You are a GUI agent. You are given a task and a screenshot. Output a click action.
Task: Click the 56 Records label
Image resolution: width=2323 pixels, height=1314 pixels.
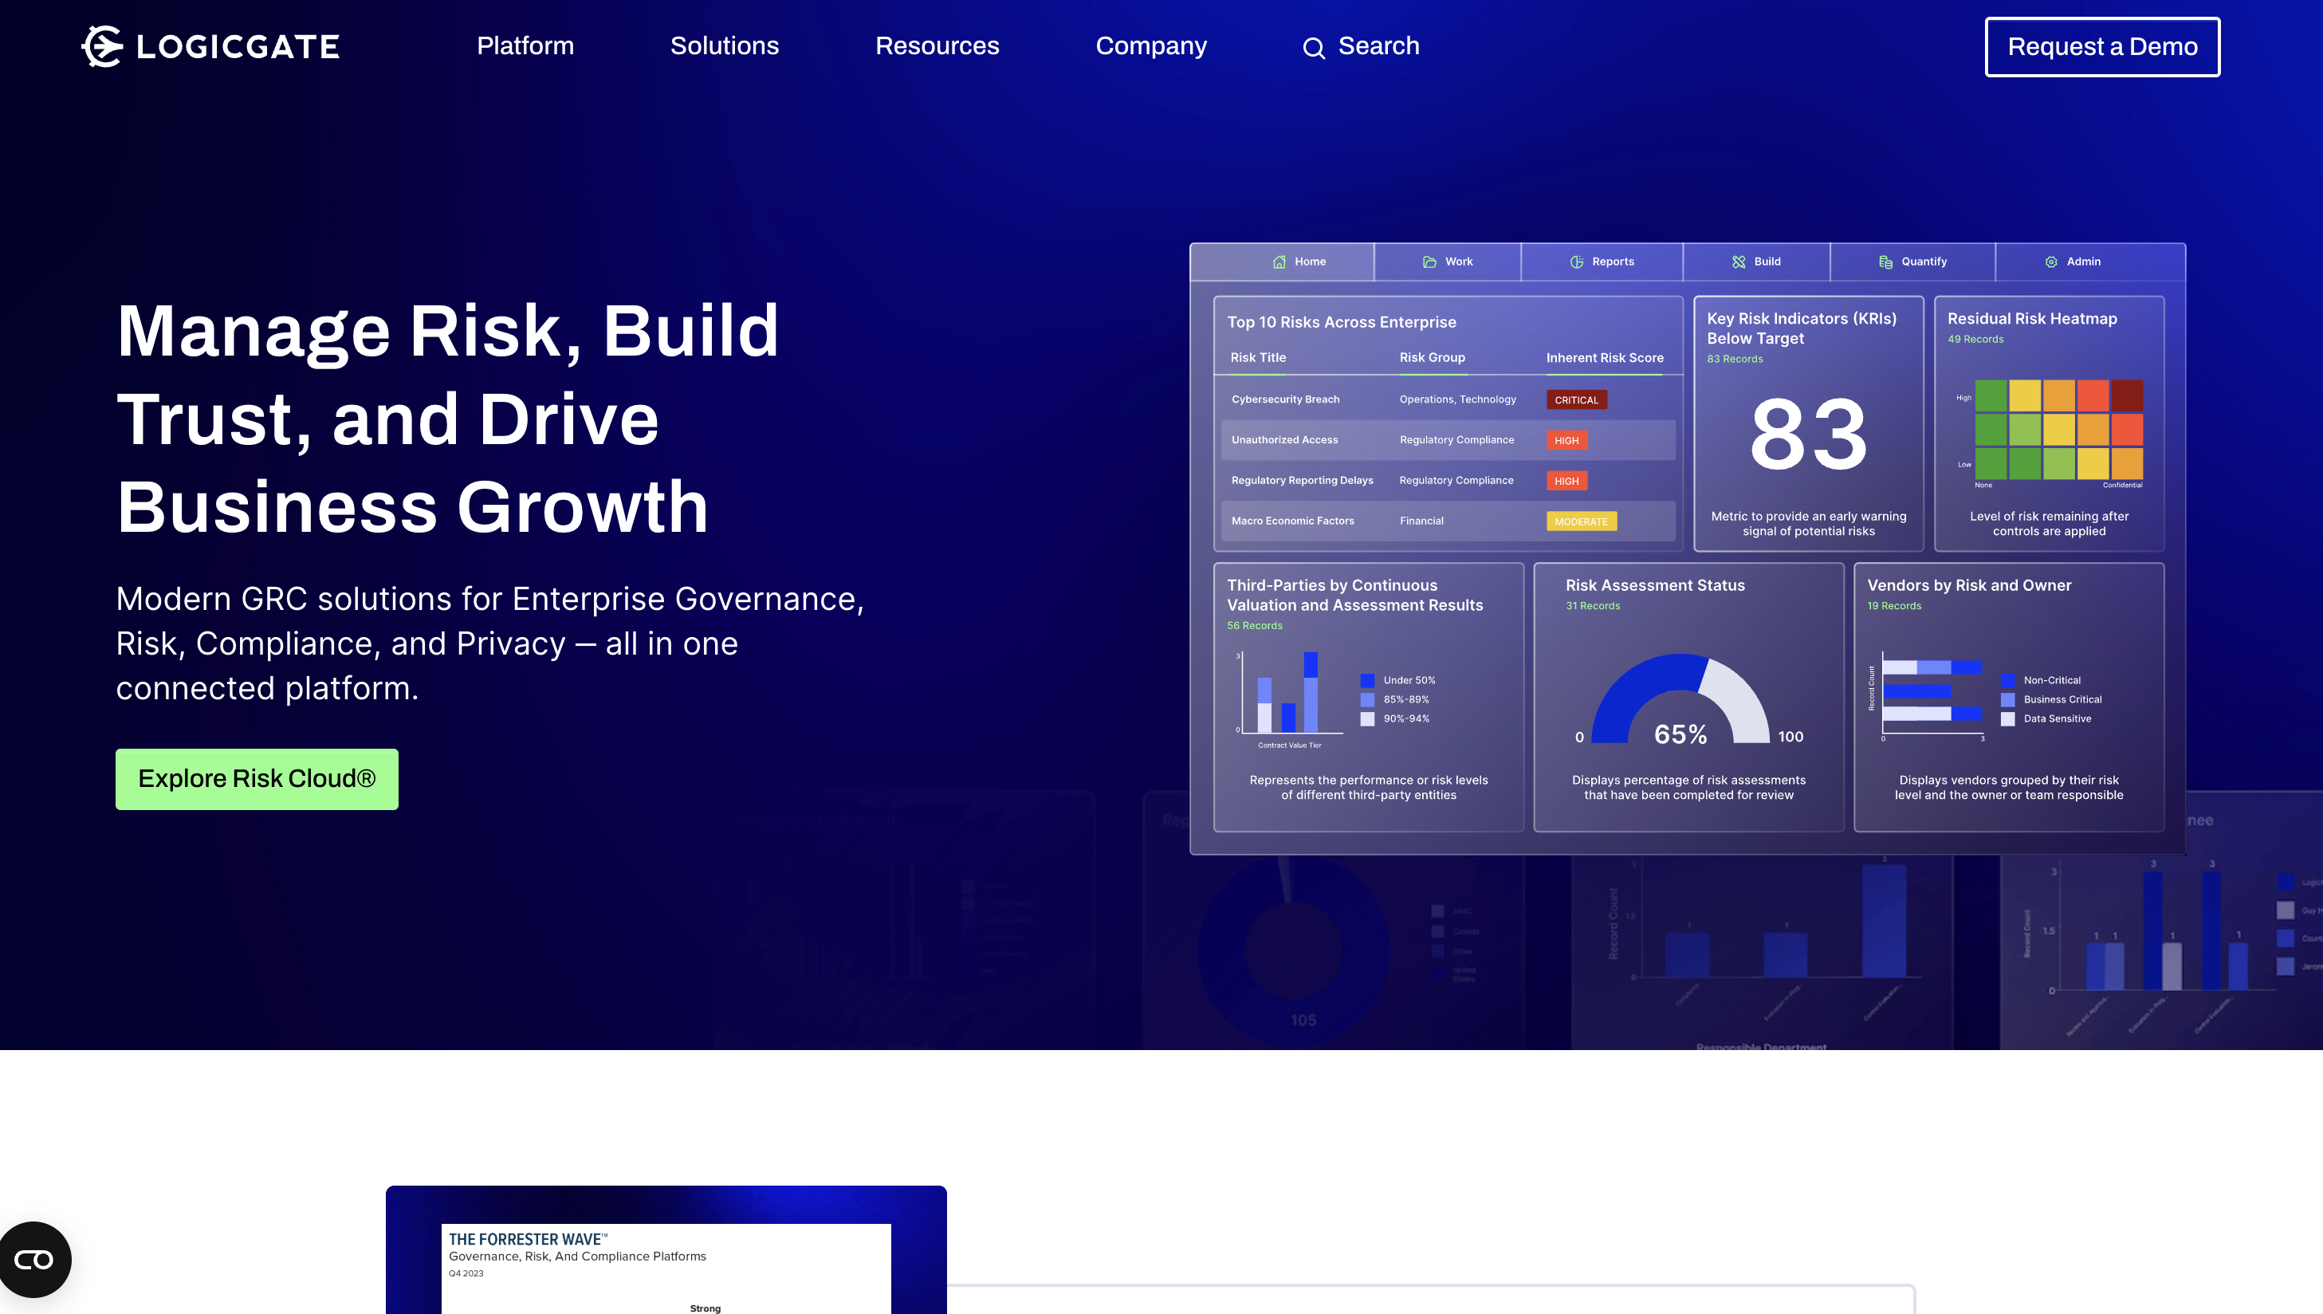pyautogui.click(x=1254, y=625)
